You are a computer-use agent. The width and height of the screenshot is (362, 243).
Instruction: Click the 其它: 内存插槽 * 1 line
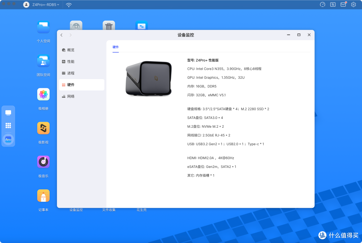tap(201, 175)
